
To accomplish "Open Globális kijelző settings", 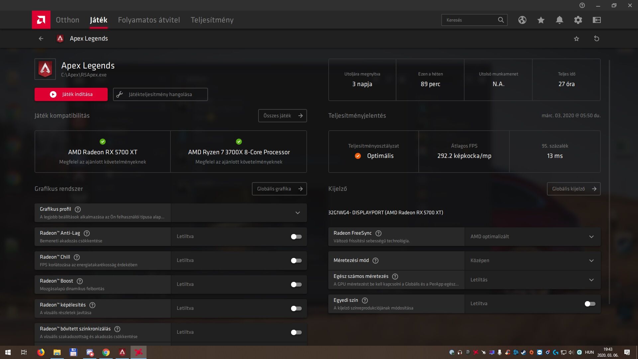I will (574, 189).
